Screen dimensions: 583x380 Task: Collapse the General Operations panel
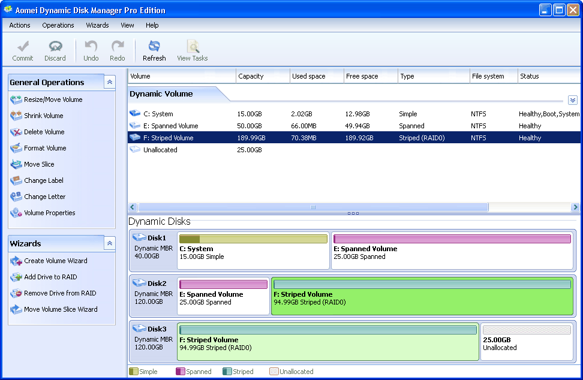coord(109,82)
